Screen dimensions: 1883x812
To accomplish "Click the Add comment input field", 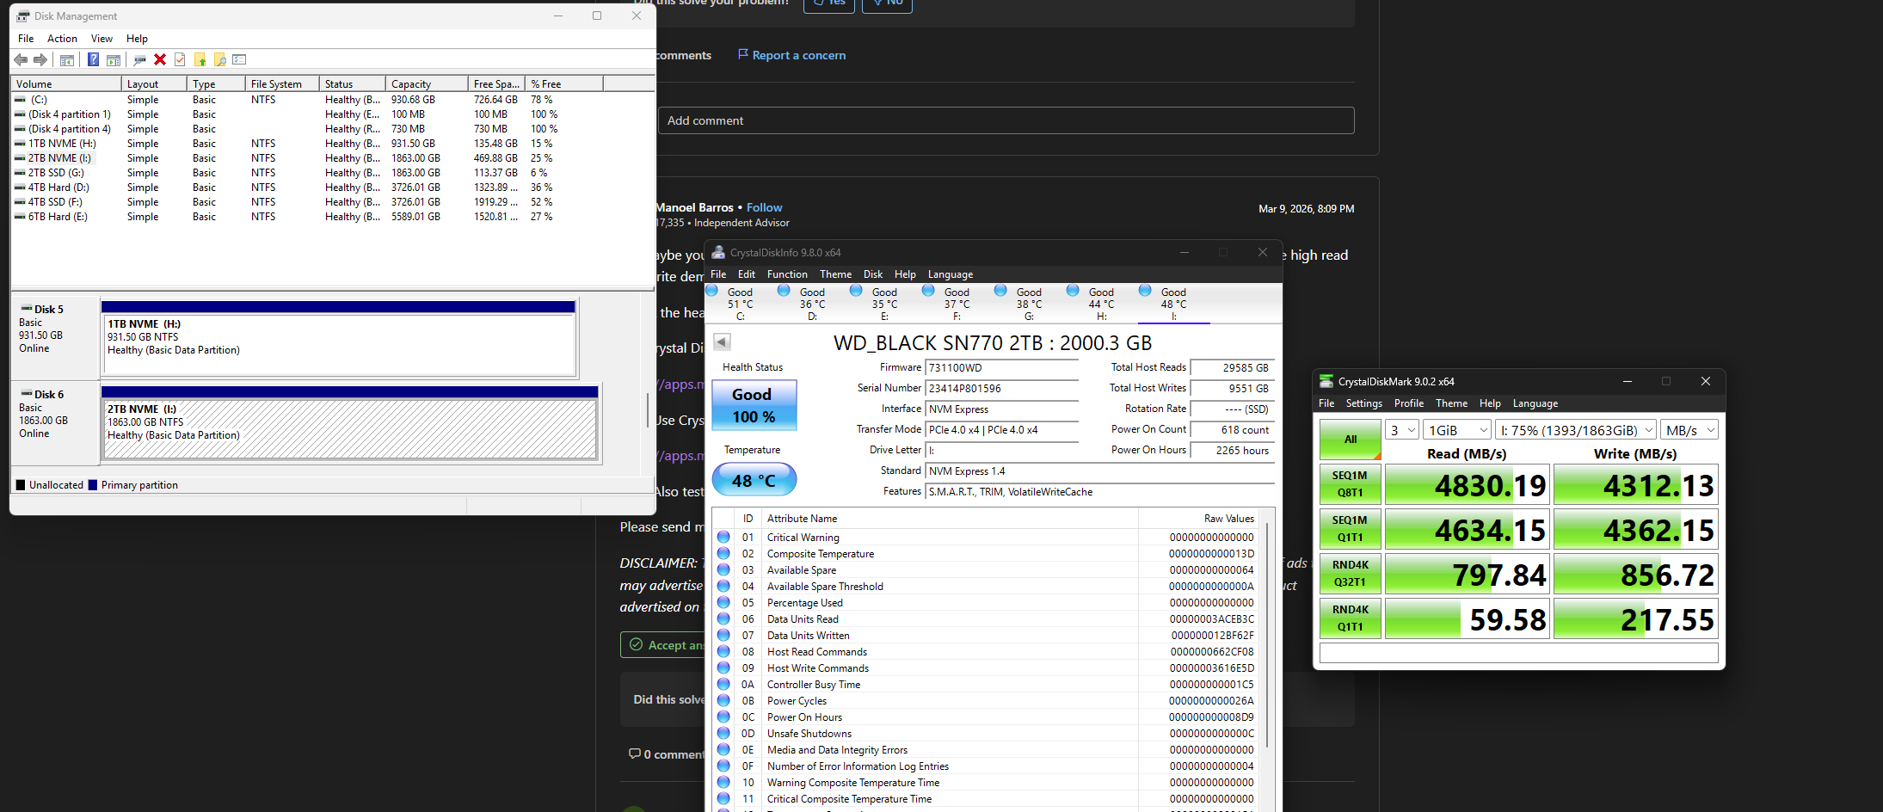I will (x=1006, y=120).
